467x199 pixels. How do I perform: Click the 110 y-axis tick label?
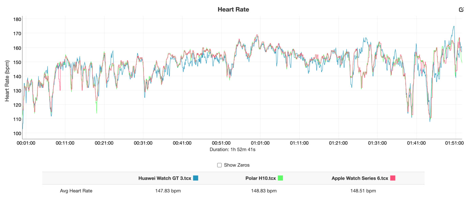[17, 119]
